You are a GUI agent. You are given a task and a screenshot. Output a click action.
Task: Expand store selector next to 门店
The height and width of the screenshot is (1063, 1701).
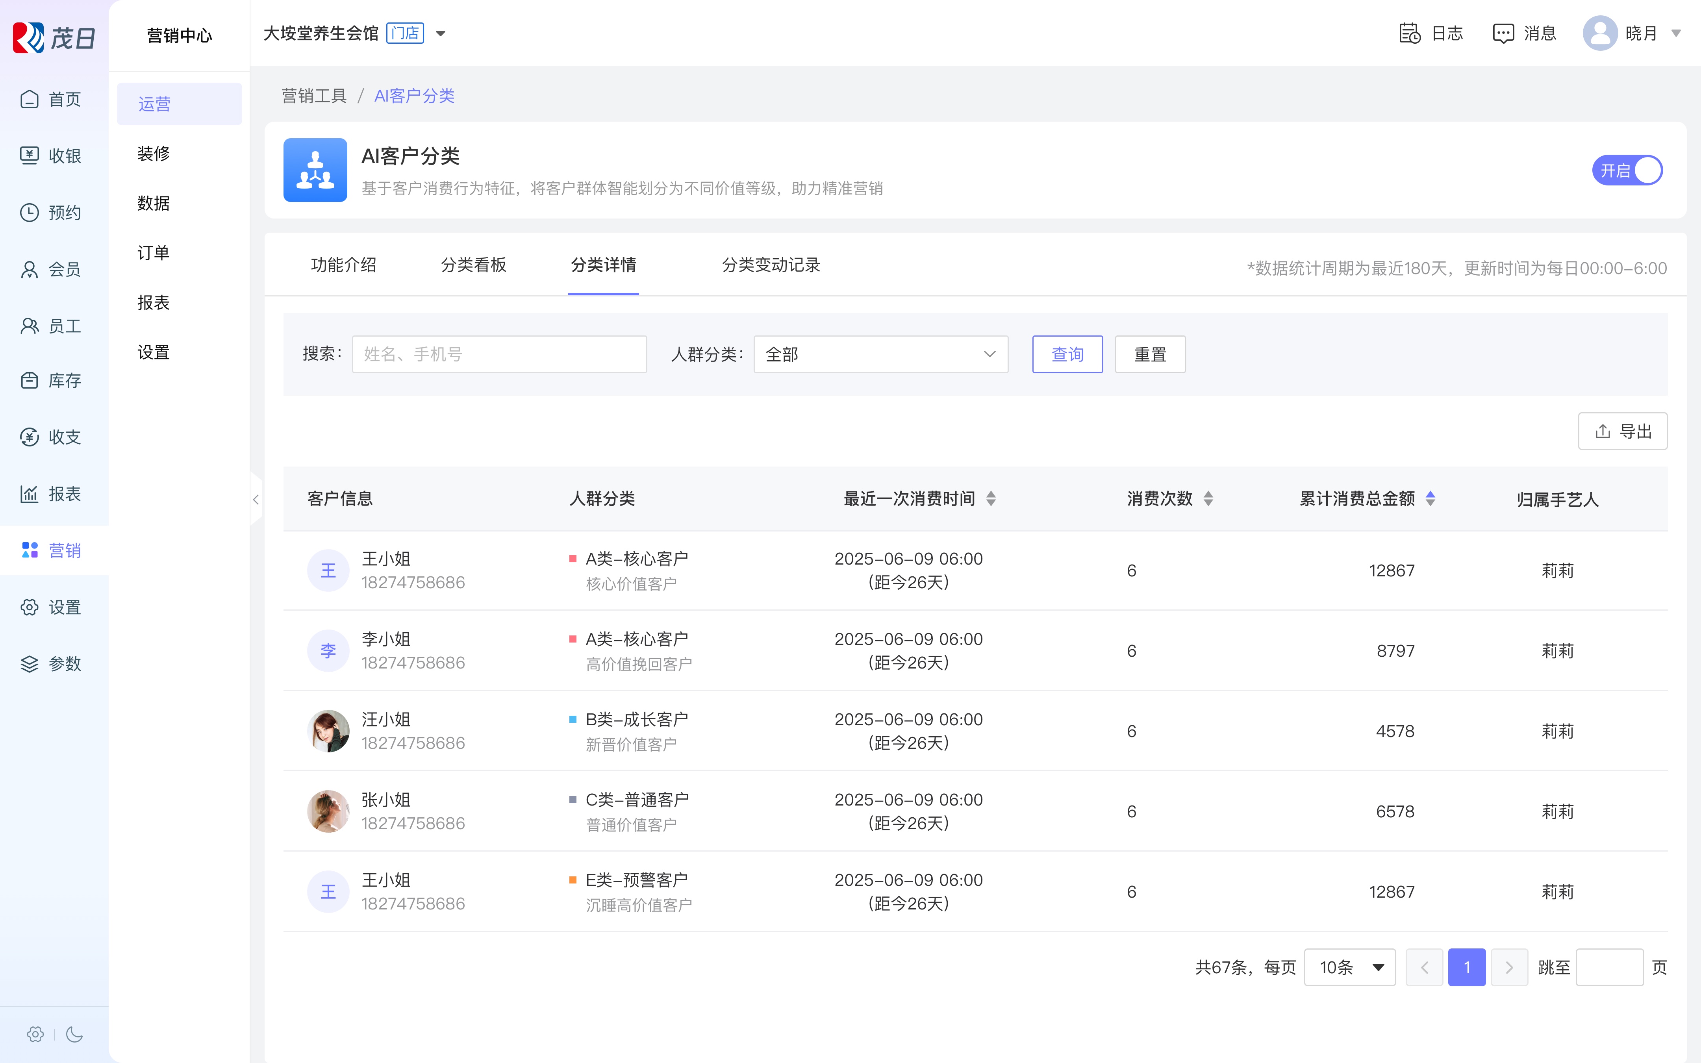tap(441, 33)
